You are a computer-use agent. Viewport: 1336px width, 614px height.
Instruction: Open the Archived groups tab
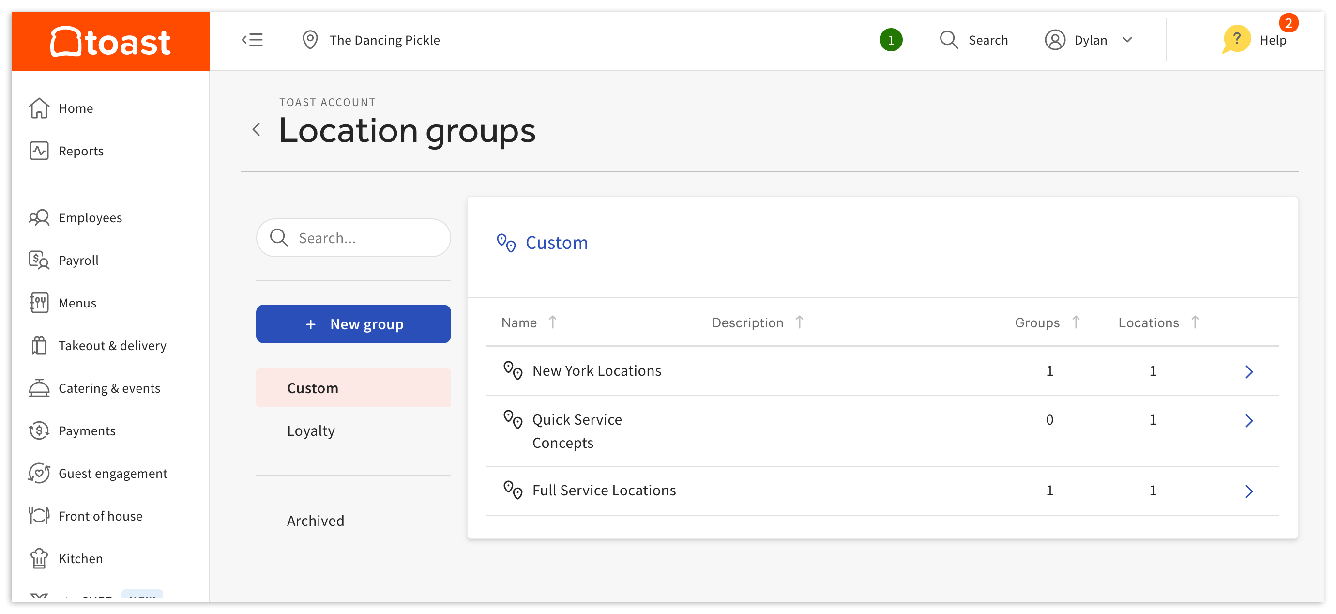click(315, 521)
